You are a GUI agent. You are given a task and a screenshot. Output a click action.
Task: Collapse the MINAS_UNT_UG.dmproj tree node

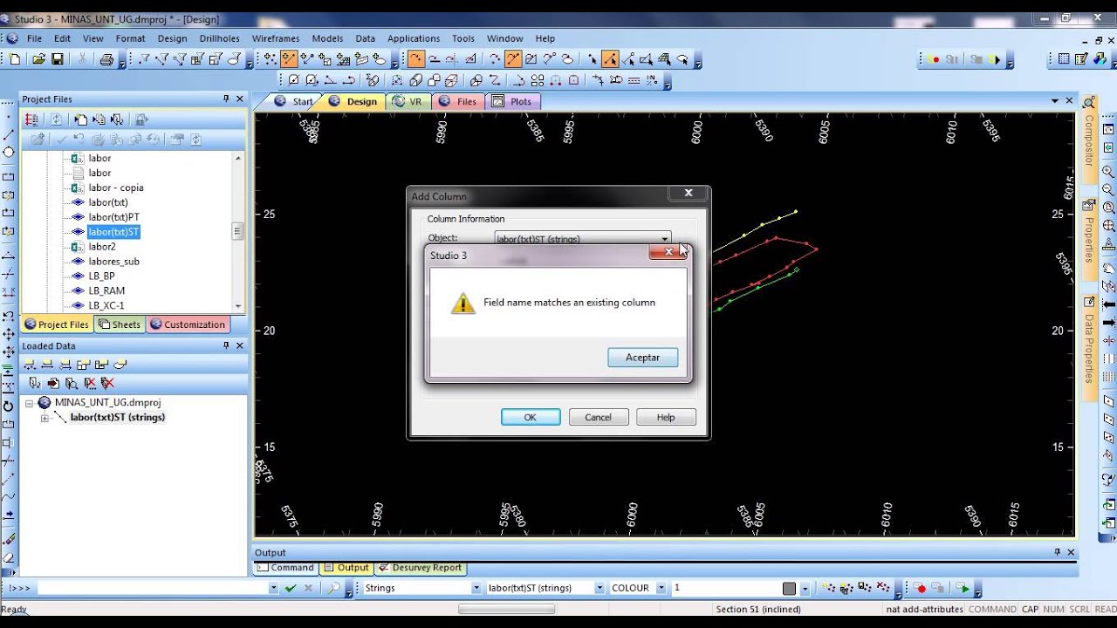29,403
